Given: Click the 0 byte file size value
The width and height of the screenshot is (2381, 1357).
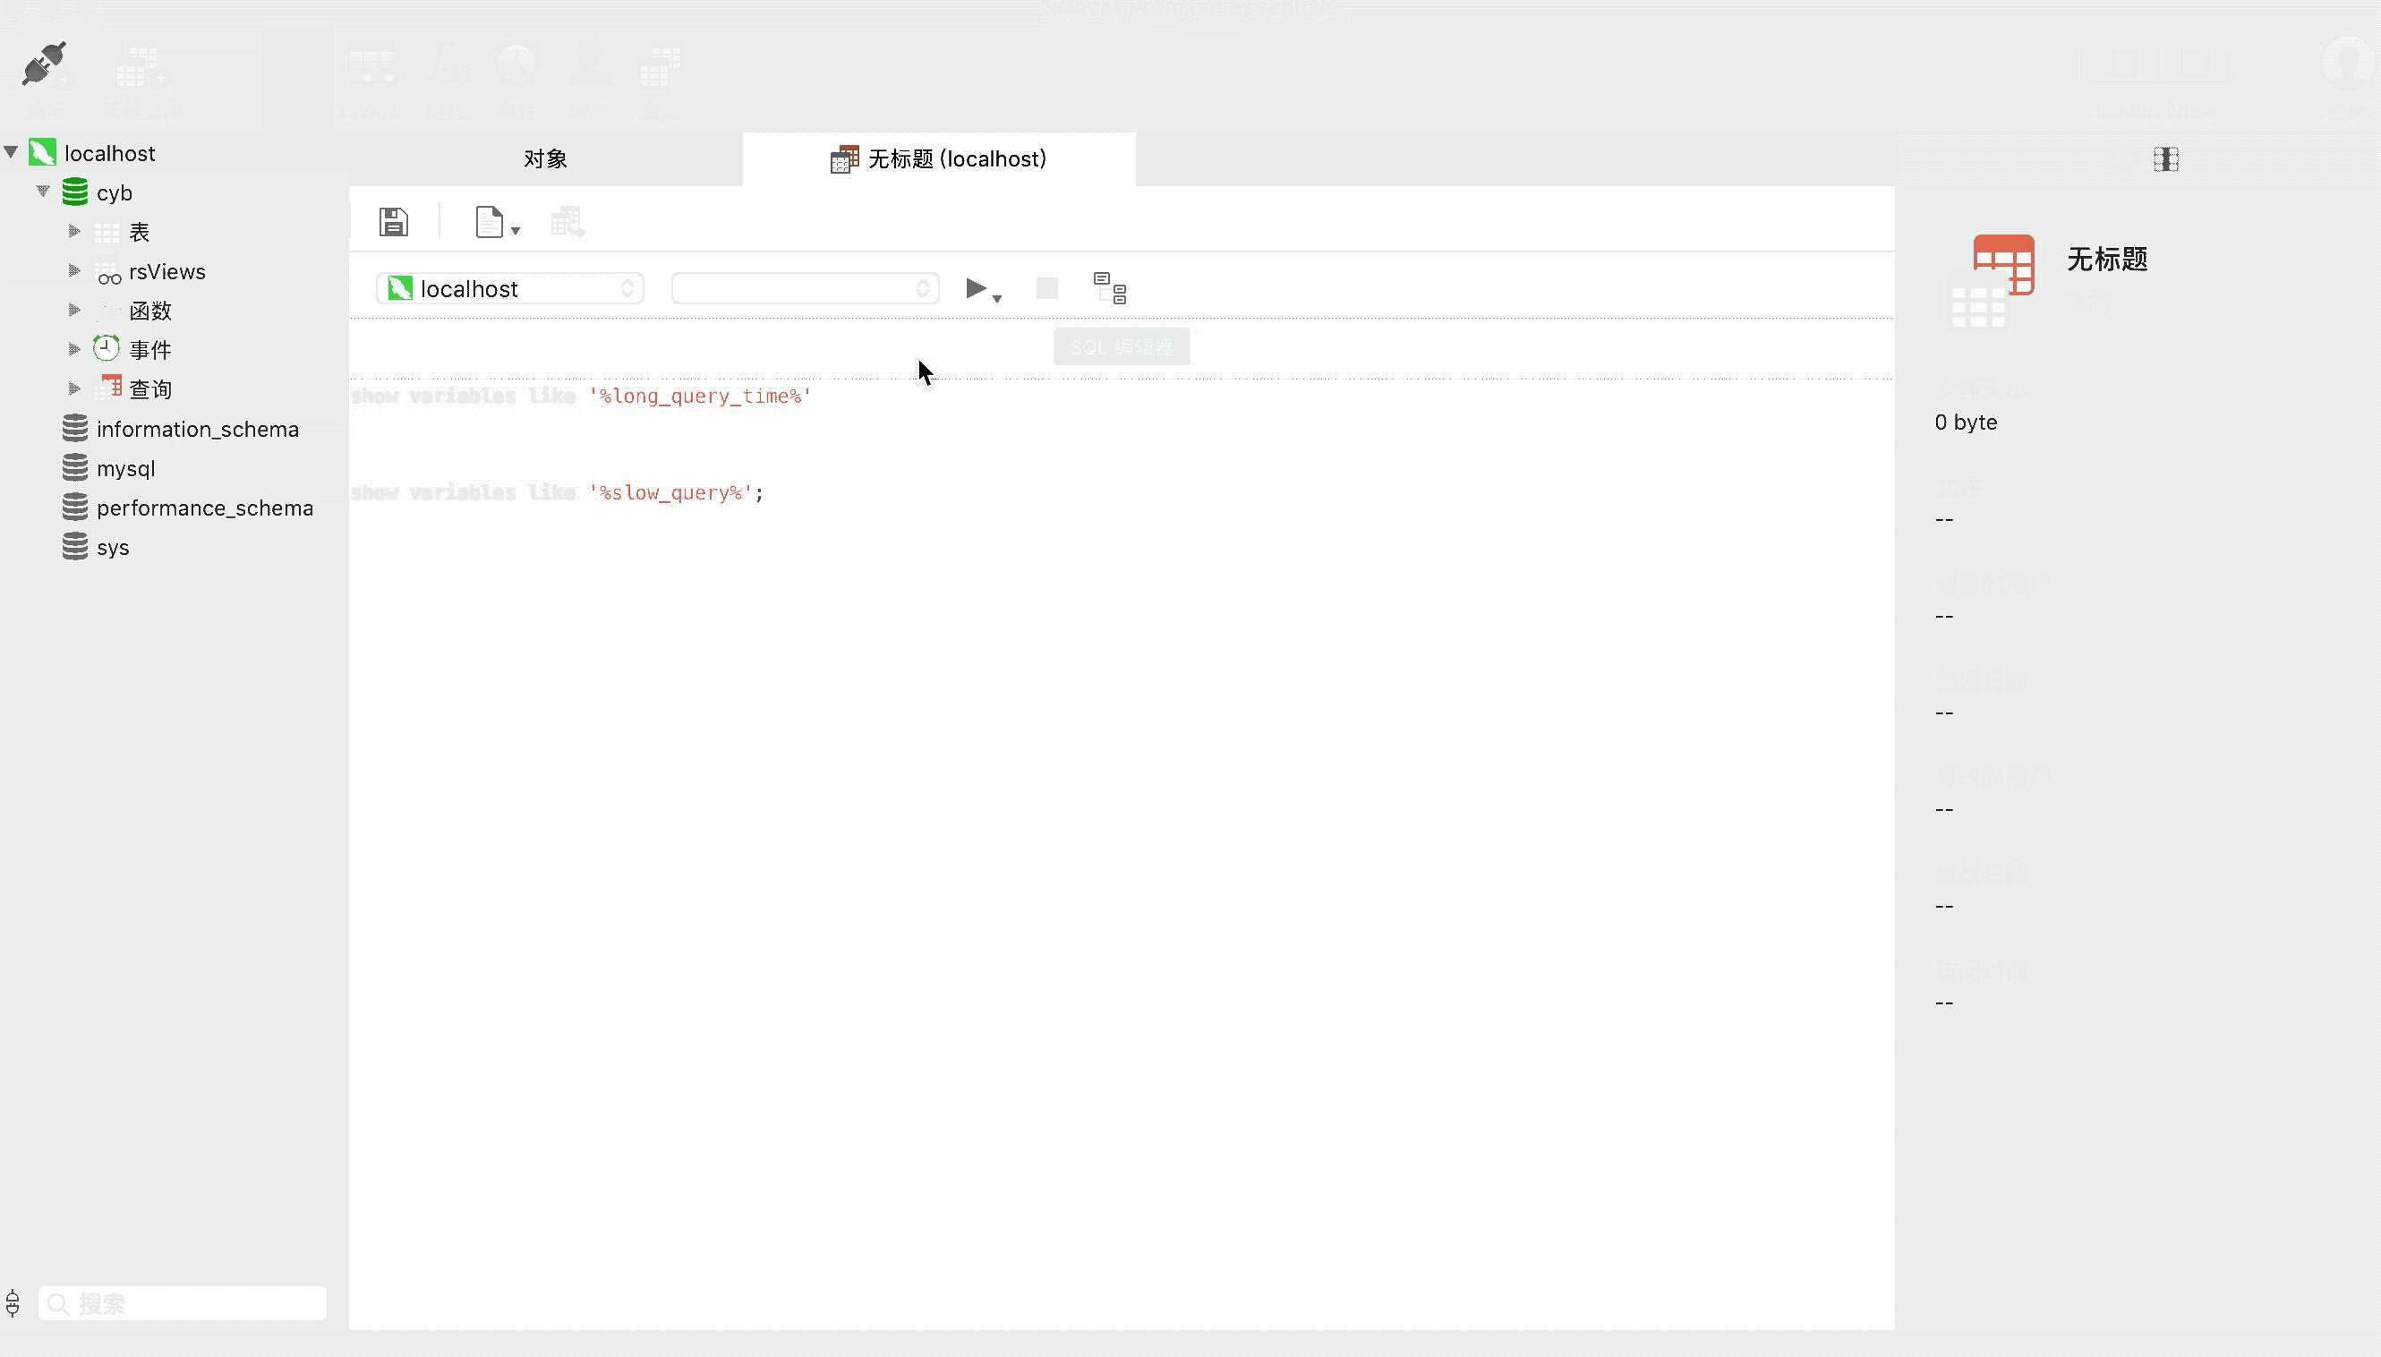Looking at the screenshot, I should tap(1966, 422).
